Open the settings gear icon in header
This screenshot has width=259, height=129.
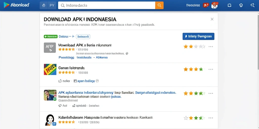[241, 6]
